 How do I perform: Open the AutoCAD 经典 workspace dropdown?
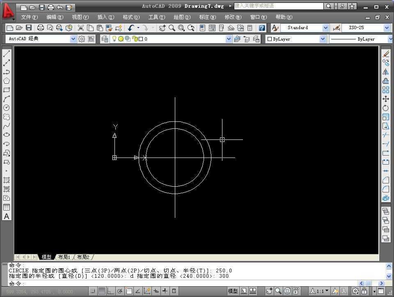(73, 39)
